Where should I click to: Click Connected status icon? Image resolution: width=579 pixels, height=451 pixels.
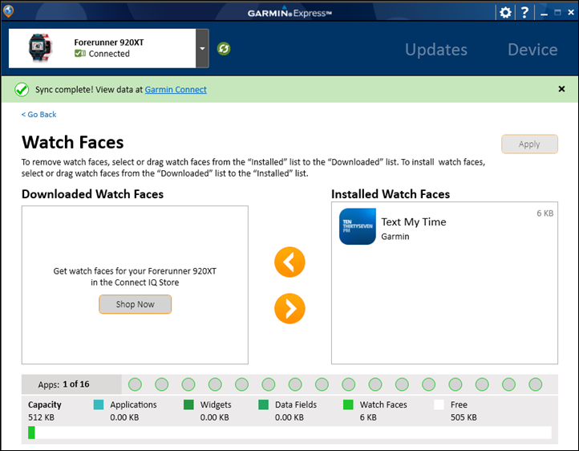80,54
